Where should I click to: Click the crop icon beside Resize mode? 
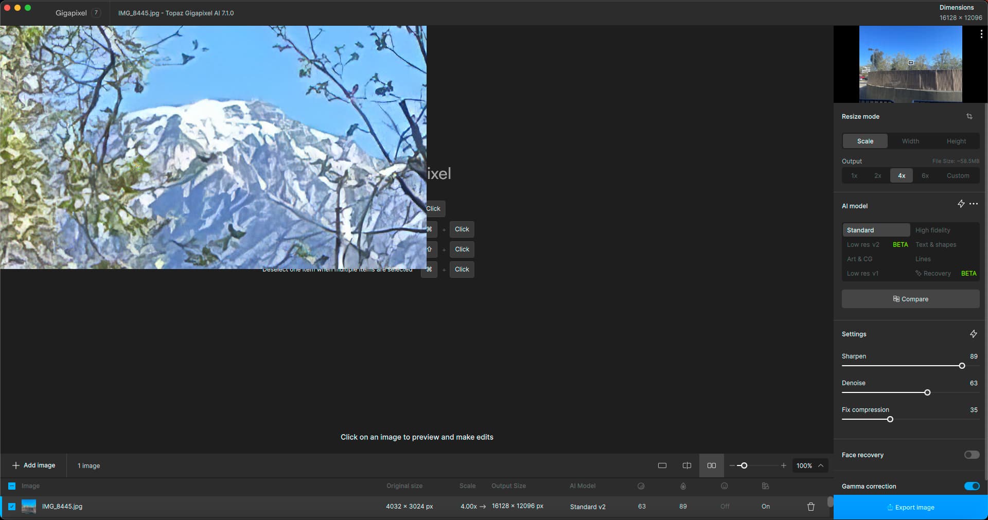tap(969, 116)
